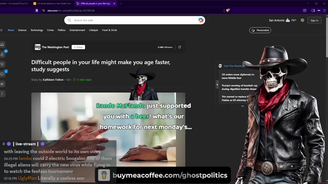Like the article with the thumbs-up icon

click(2, 54)
